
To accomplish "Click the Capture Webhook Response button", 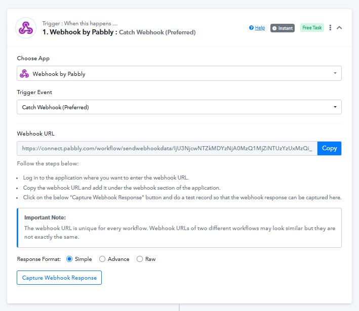I will tap(59, 278).
